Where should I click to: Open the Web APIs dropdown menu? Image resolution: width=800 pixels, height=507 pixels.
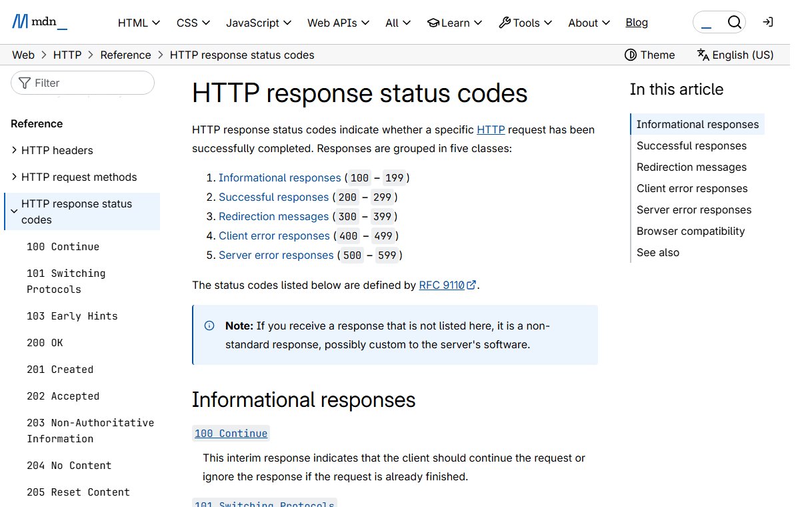pyautogui.click(x=338, y=23)
